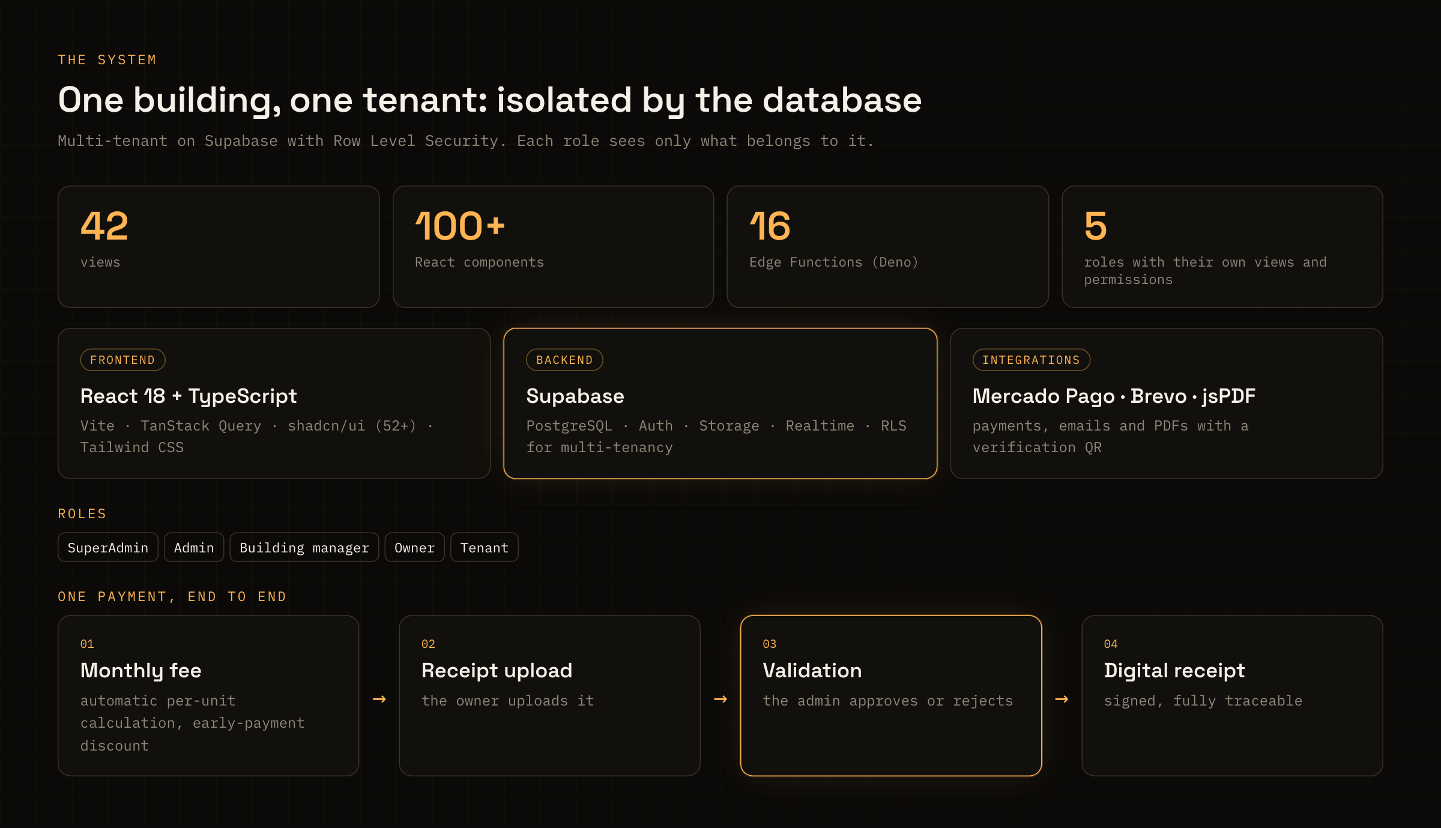The height and width of the screenshot is (828, 1441).
Task: Click the Building manager role chip
Action: point(304,548)
